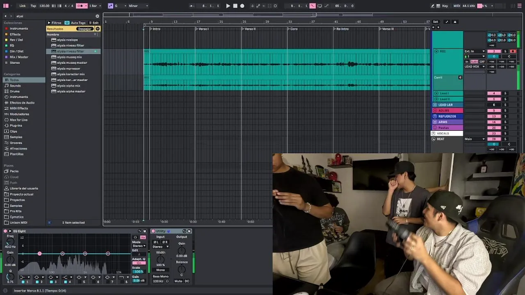
Task: Click the Tap tempo button
Action: 33,6
